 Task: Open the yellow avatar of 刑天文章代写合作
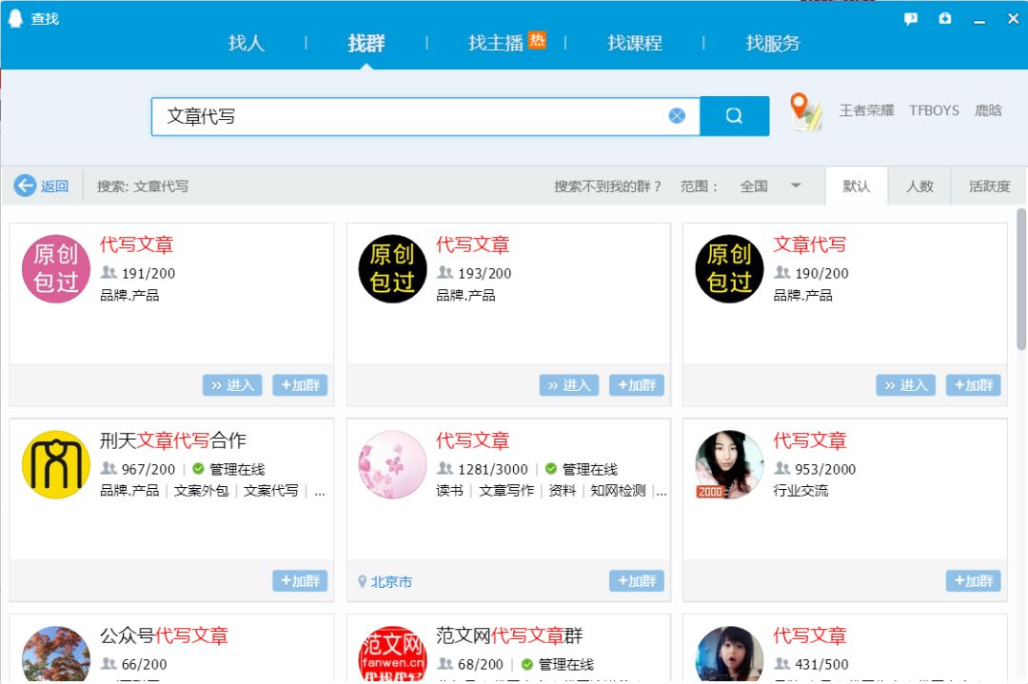[56, 464]
